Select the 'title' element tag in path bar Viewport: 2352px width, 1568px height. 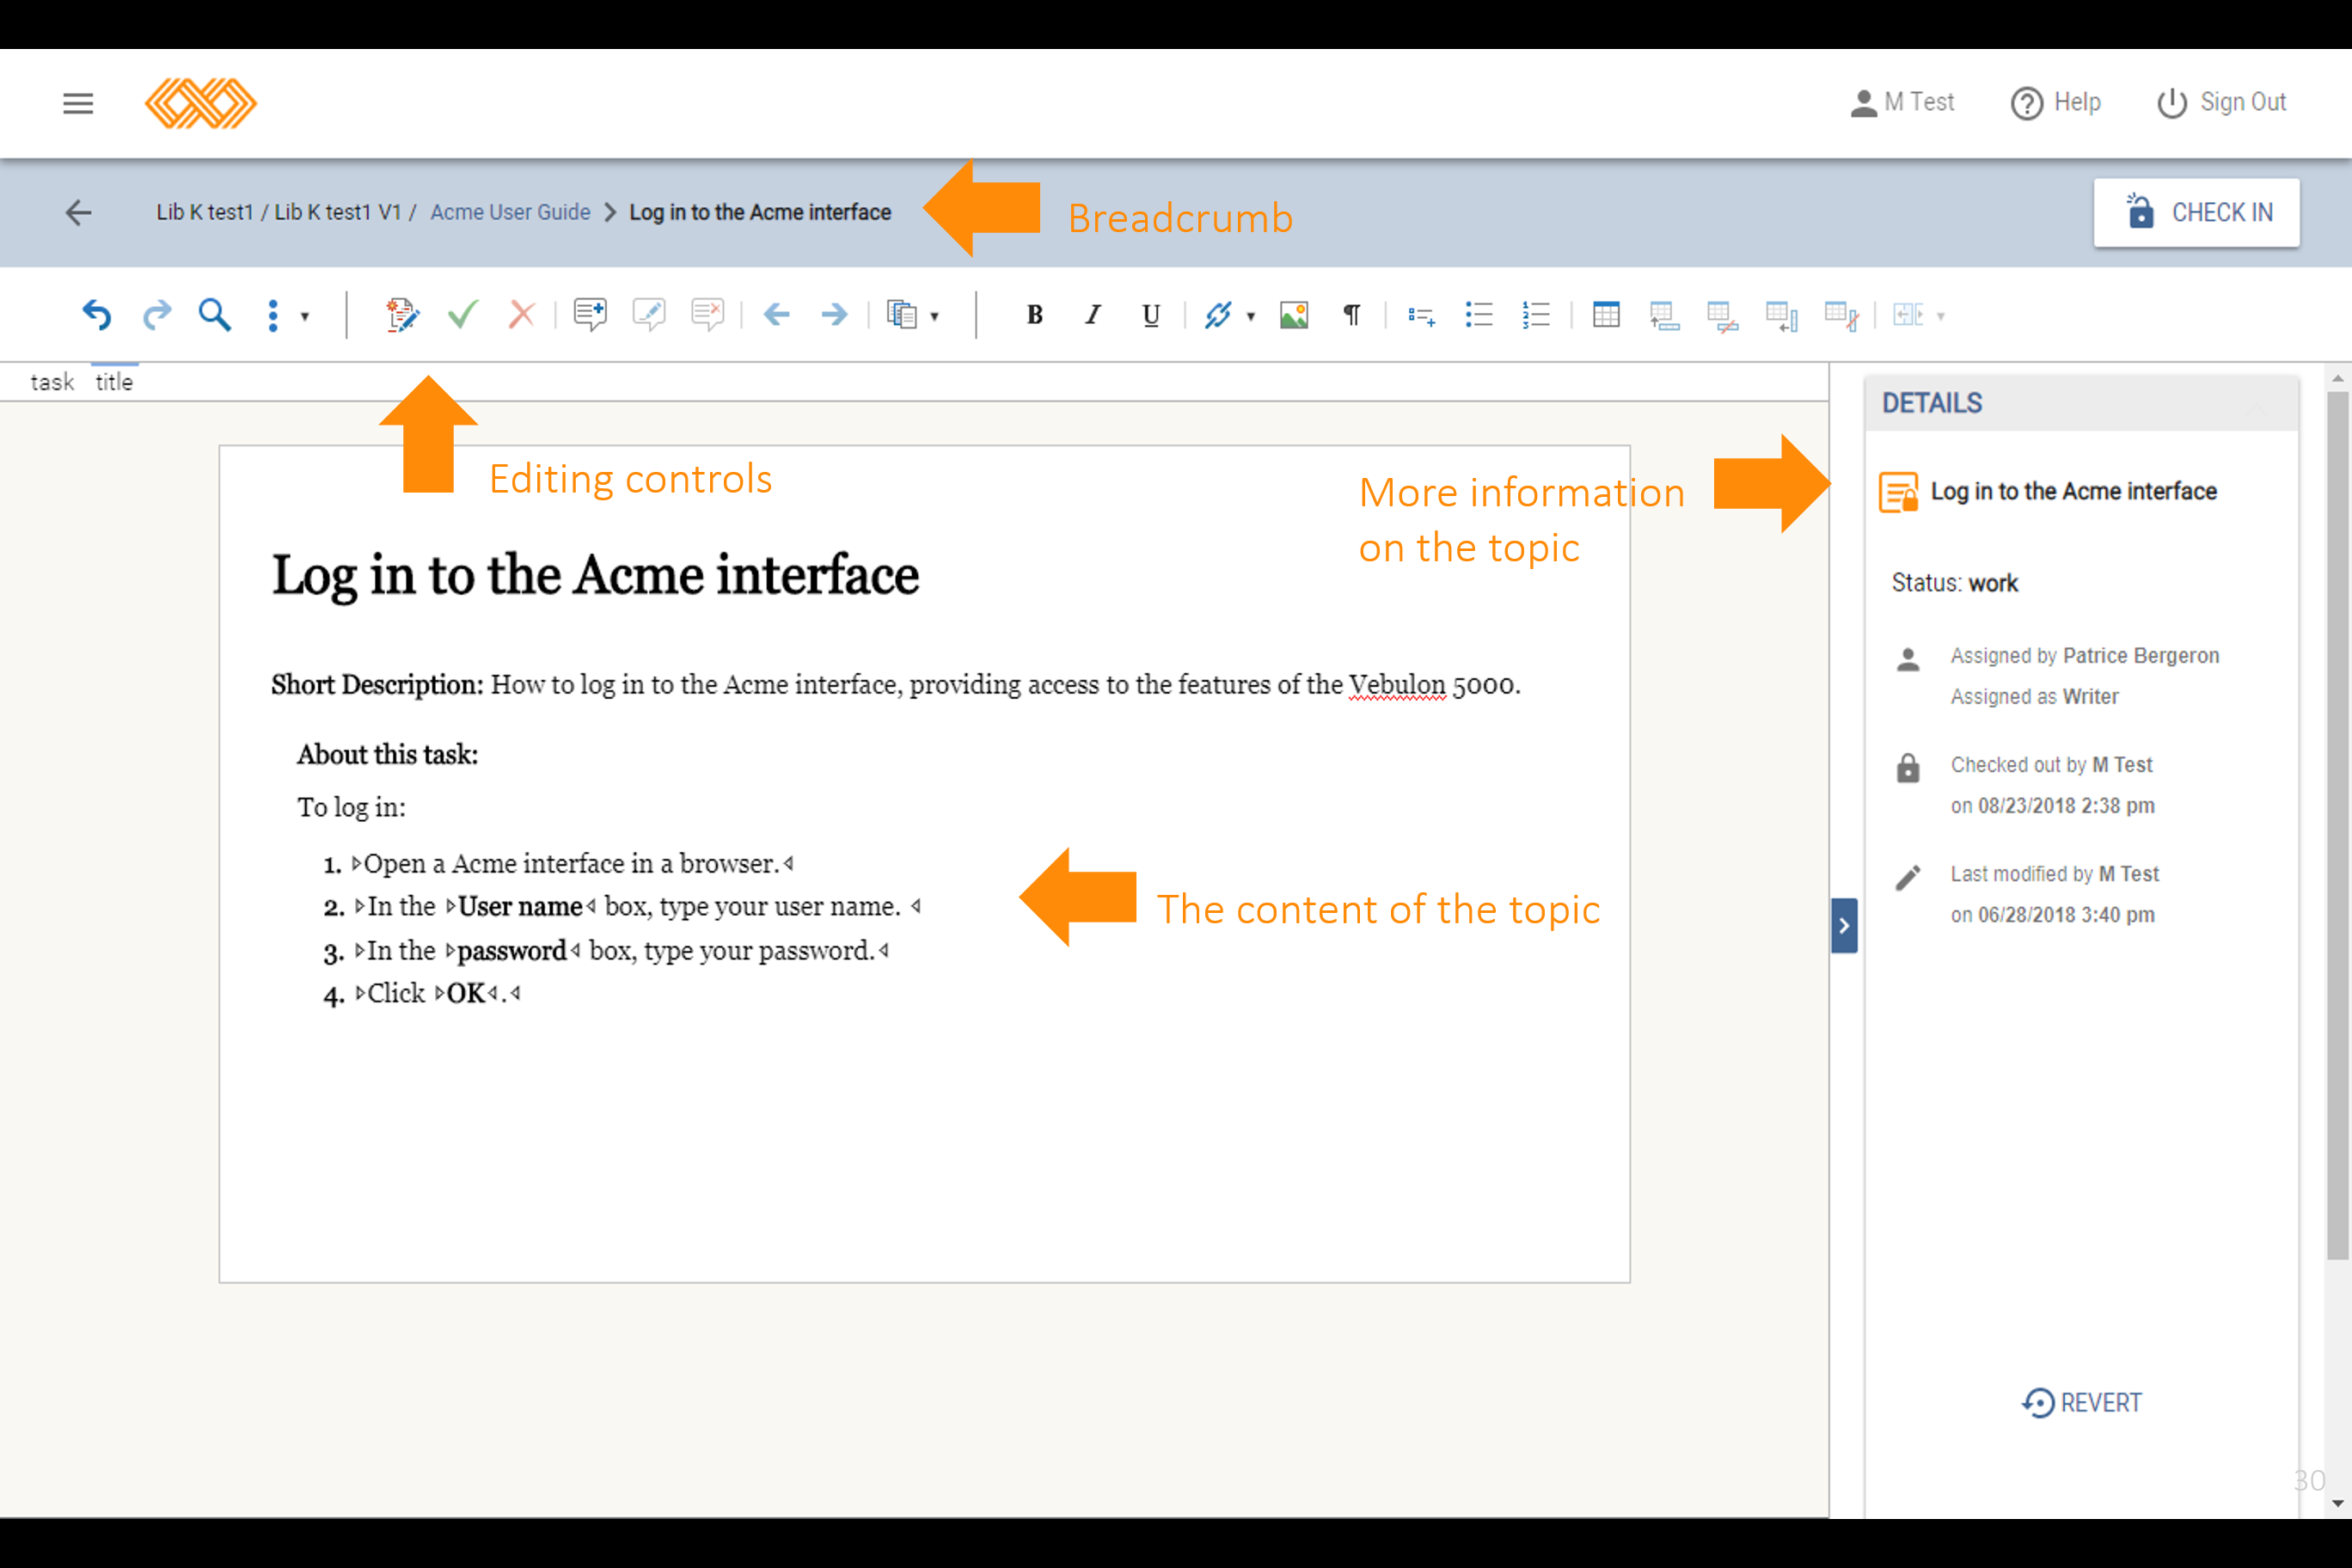coord(114,382)
